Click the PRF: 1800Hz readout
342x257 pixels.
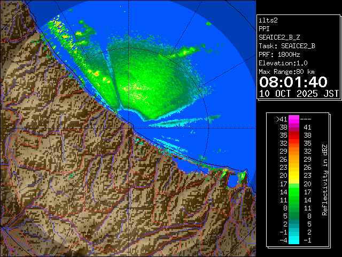click(x=279, y=54)
